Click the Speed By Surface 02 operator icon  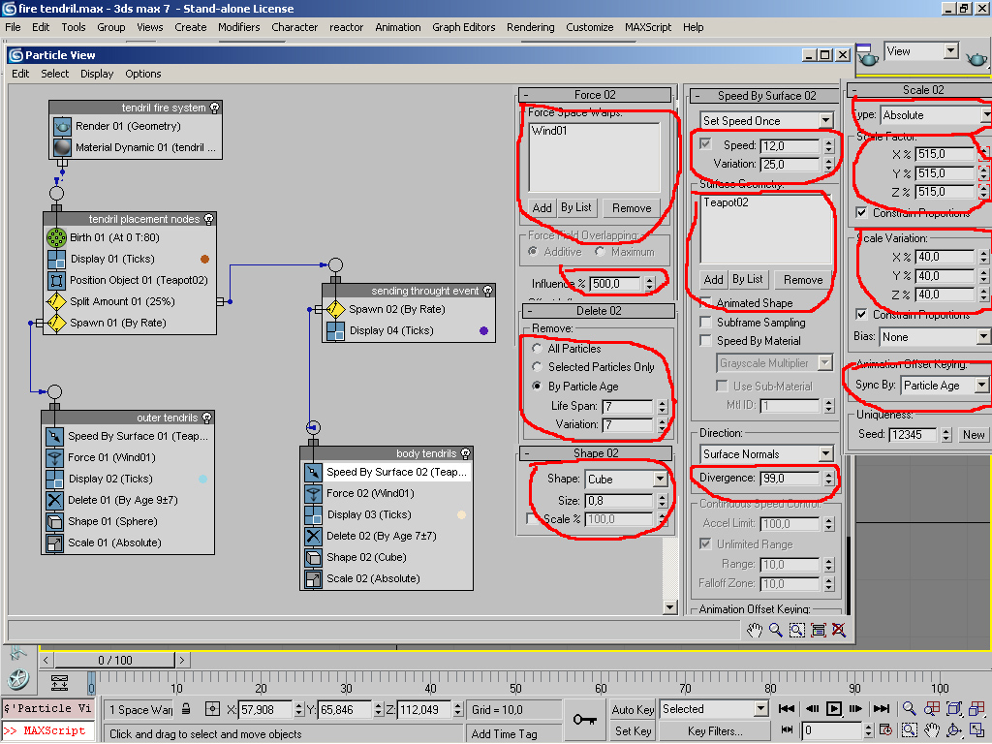click(x=313, y=472)
